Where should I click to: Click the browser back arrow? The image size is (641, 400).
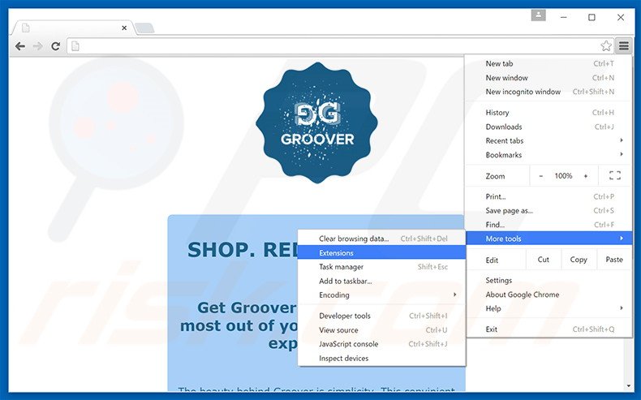tap(20, 46)
